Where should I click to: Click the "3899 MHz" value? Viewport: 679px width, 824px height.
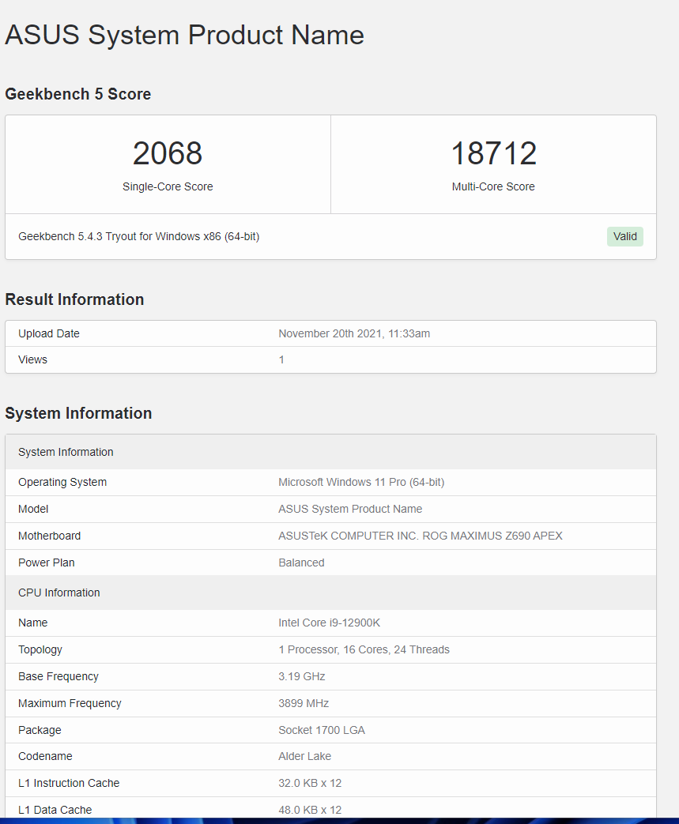304,703
